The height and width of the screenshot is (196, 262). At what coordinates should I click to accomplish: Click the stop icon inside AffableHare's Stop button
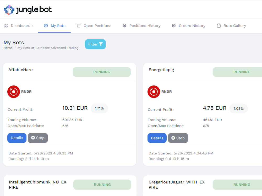coord(33,138)
